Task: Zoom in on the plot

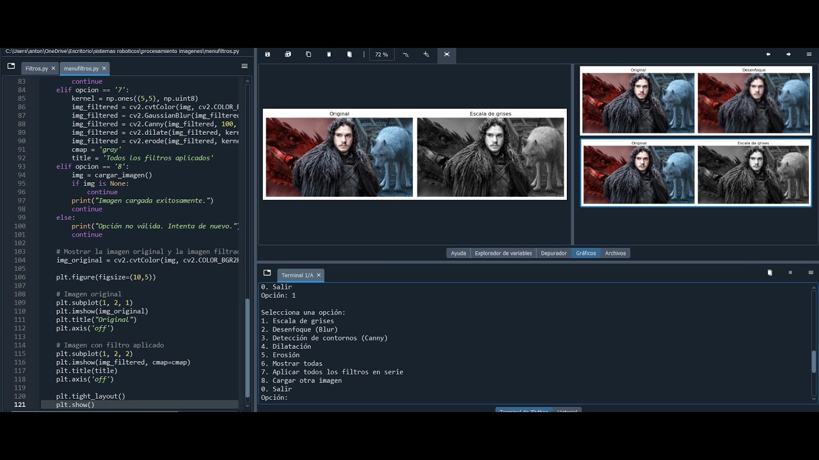Action: pos(426,54)
